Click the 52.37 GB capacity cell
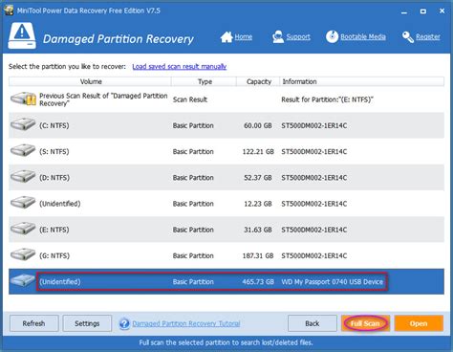Screen dimensions: 453x352 (258, 178)
